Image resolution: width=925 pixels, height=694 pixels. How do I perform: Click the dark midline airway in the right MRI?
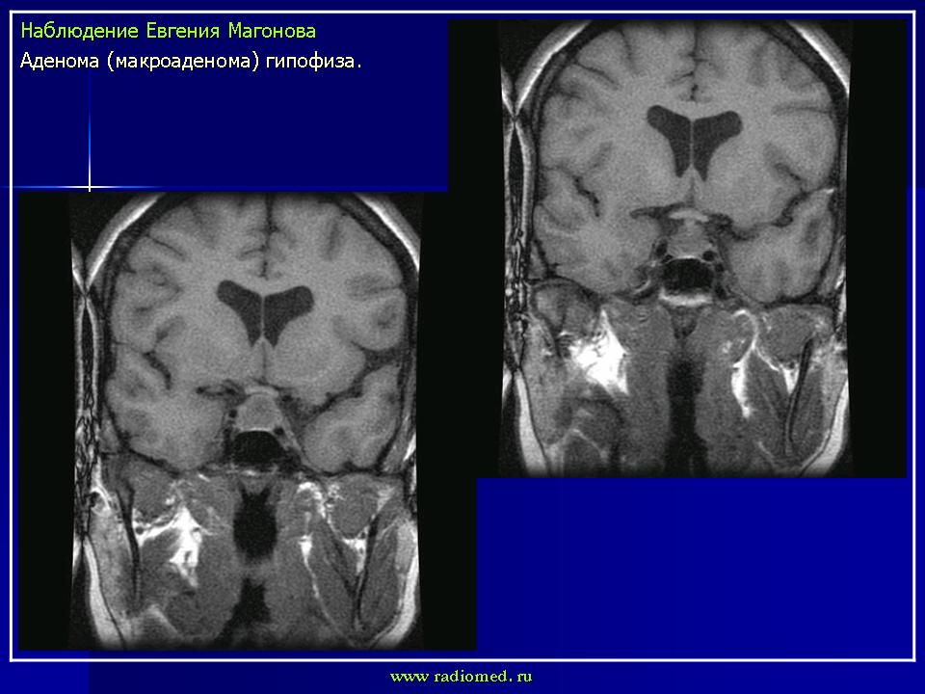pos(684,386)
